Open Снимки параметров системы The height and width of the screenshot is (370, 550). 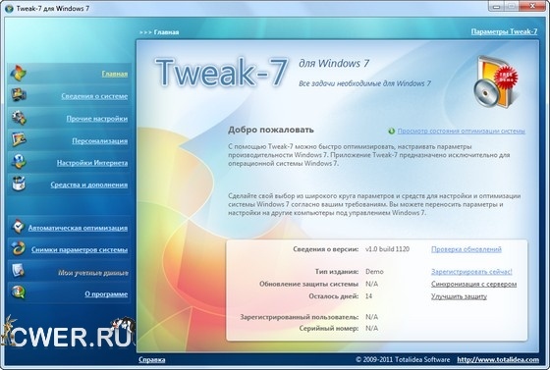[80, 250]
